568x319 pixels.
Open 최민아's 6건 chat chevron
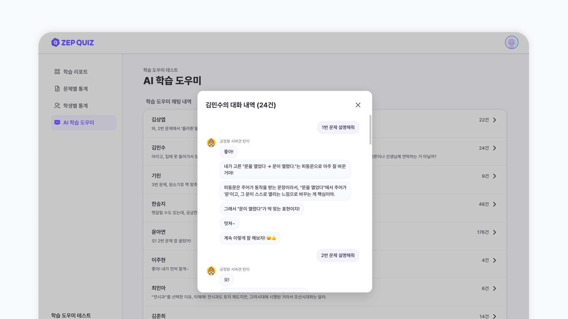pos(495,289)
